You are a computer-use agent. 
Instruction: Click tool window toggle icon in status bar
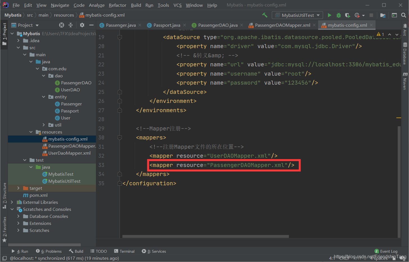coord(5,258)
